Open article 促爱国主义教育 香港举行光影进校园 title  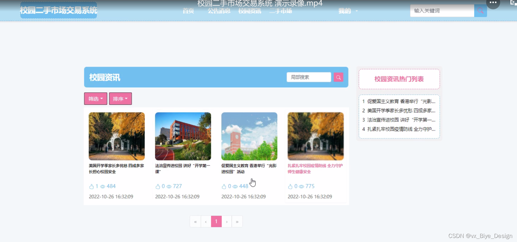click(249, 169)
